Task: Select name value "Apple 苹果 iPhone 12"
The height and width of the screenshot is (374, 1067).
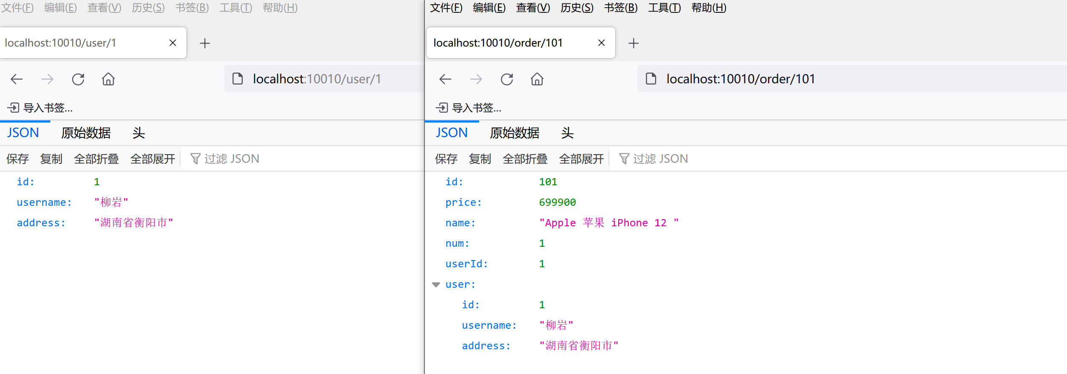Action: [x=609, y=223]
